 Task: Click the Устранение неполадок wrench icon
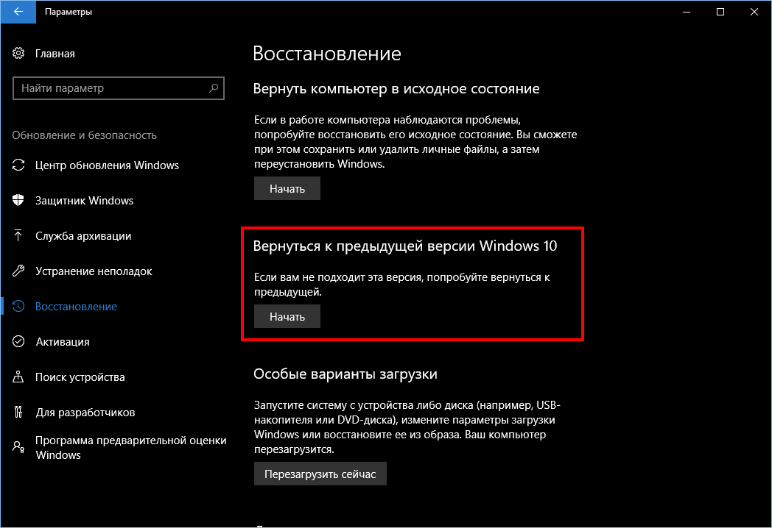(20, 271)
